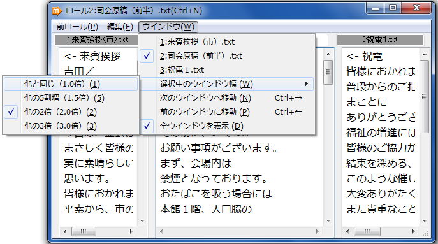The width and height of the screenshot is (438, 244).
Task: Click up arrow of middle pane vertical scrollbar
Action: coord(328,54)
